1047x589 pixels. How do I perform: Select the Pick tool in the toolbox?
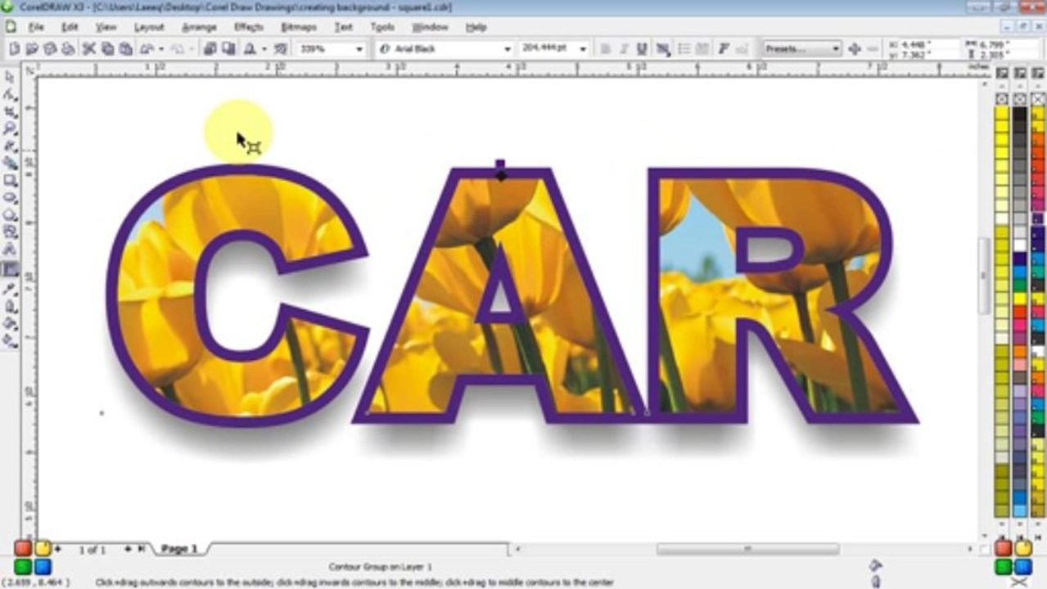tap(10, 76)
